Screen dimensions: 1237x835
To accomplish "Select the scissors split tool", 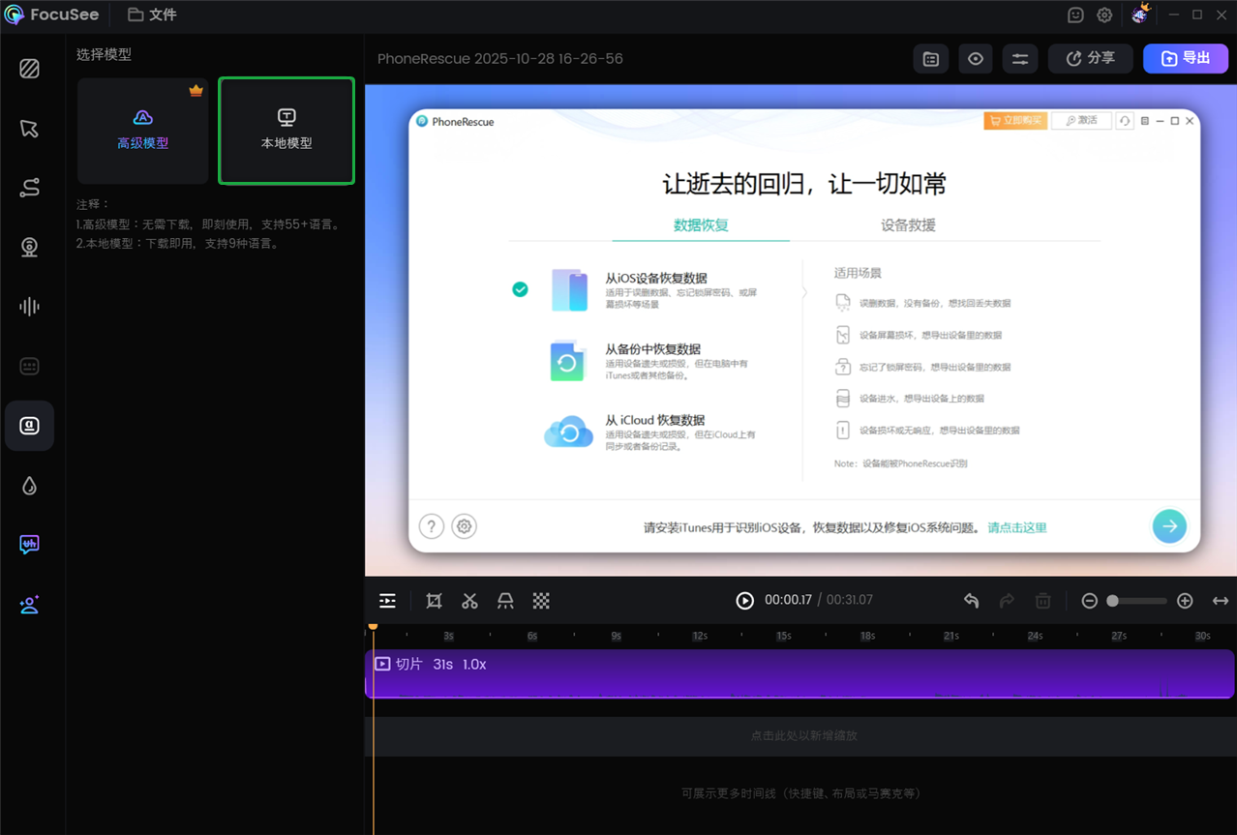I will point(469,600).
